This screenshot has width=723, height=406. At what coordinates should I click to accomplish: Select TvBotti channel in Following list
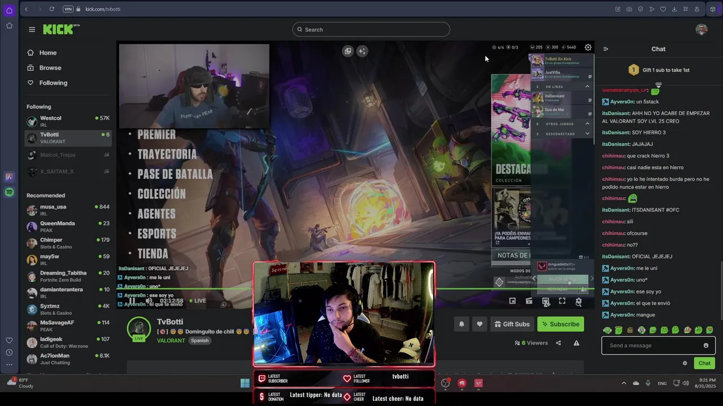[x=68, y=138]
